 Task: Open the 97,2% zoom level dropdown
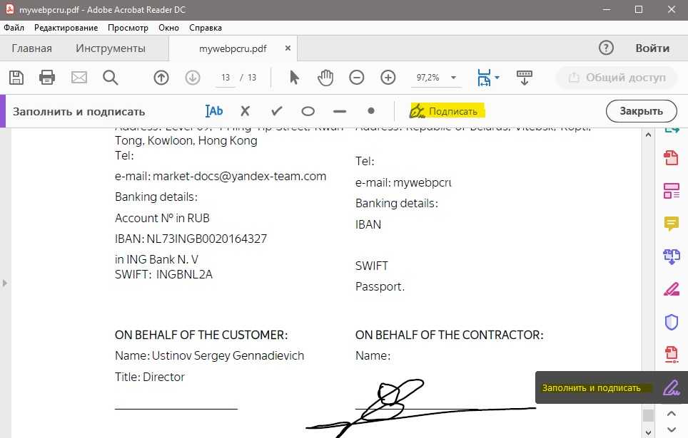pos(435,78)
